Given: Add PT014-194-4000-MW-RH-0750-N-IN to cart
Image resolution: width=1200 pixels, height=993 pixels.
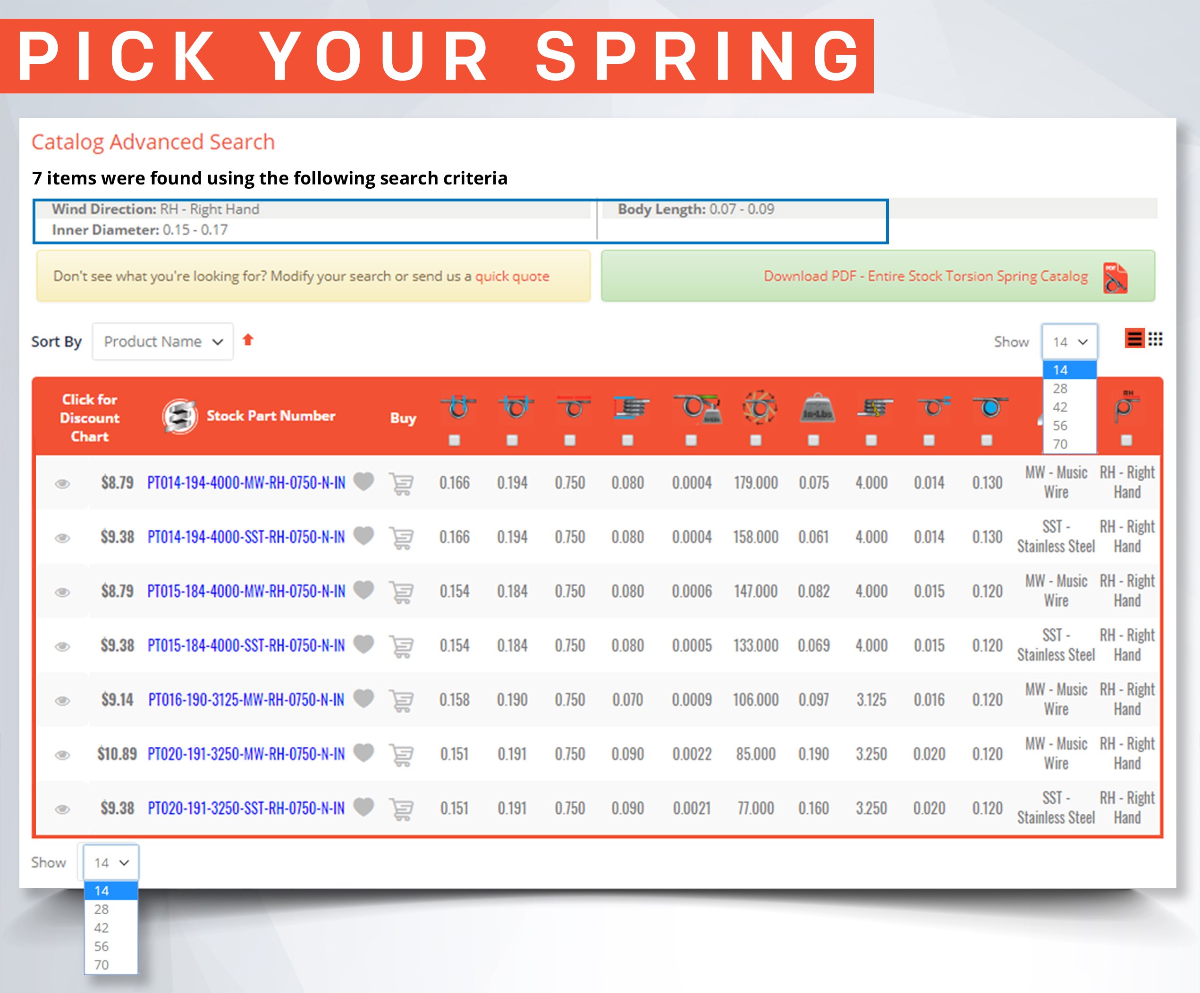Looking at the screenshot, I should coord(402,483).
